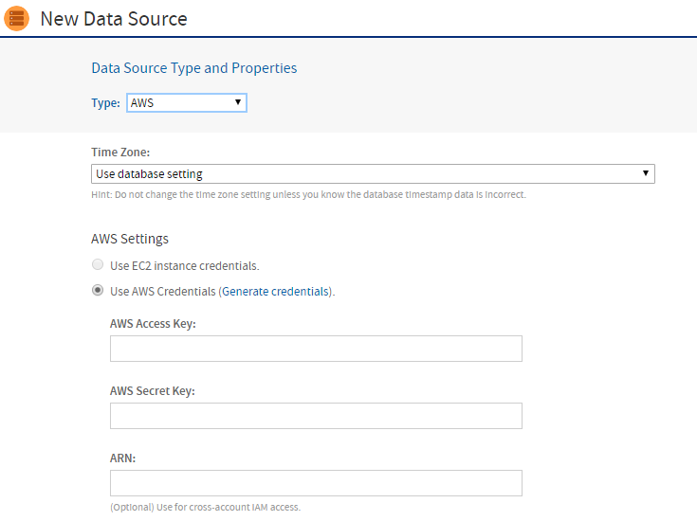Open the Time Zone dropdown
The width and height of the screenshot is (697, 521).
coord(373,173)
